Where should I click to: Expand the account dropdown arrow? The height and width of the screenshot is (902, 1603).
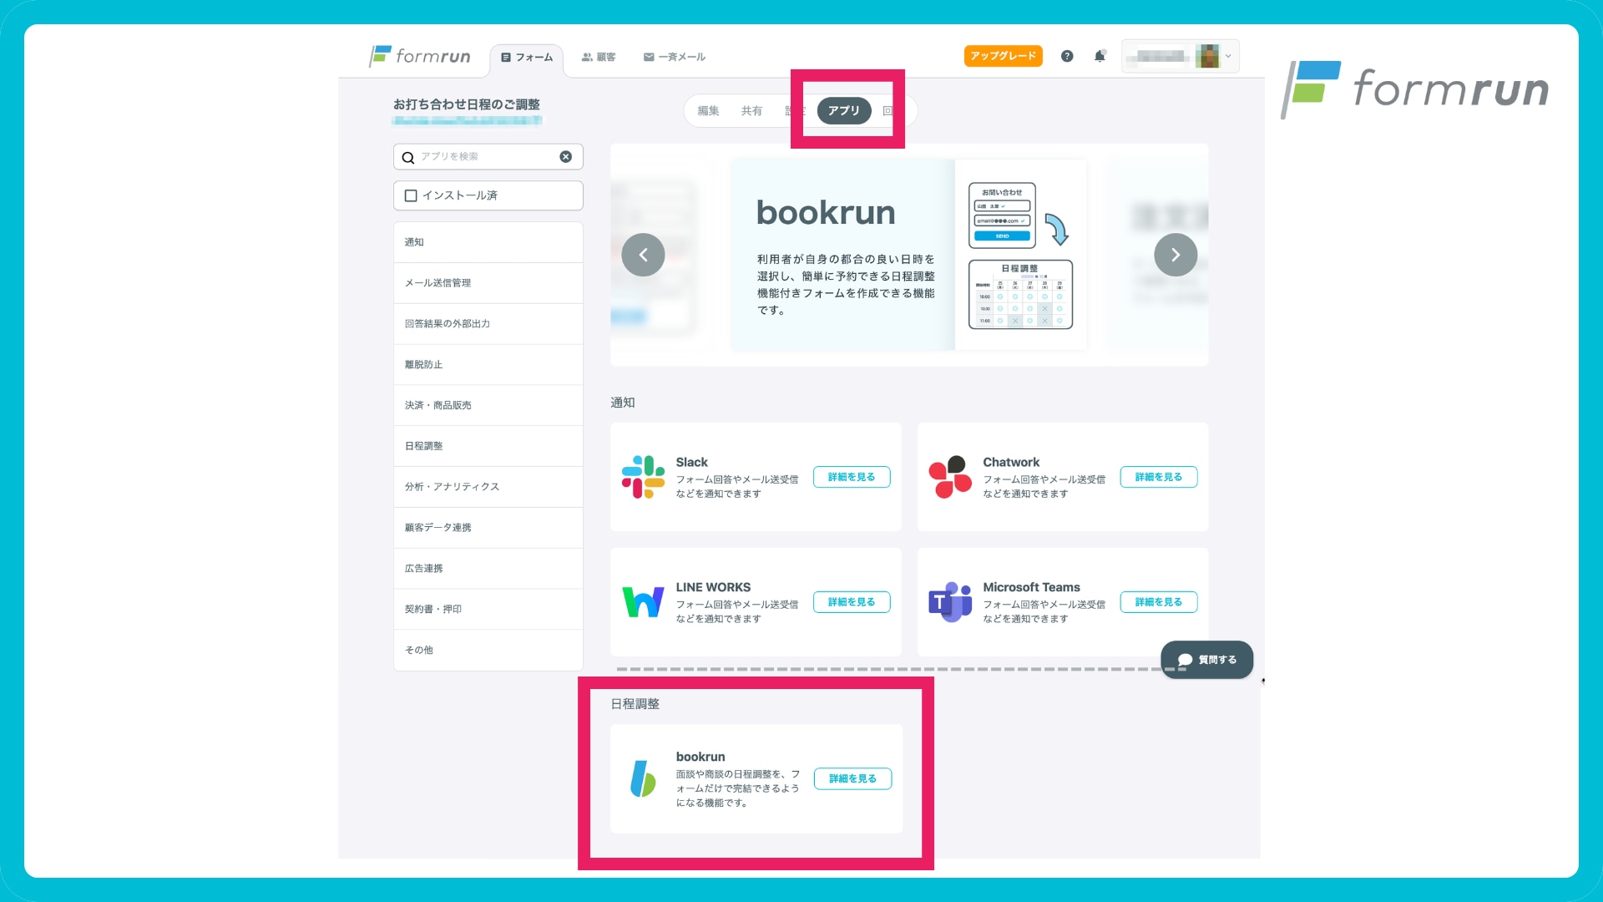point(1228,56)
